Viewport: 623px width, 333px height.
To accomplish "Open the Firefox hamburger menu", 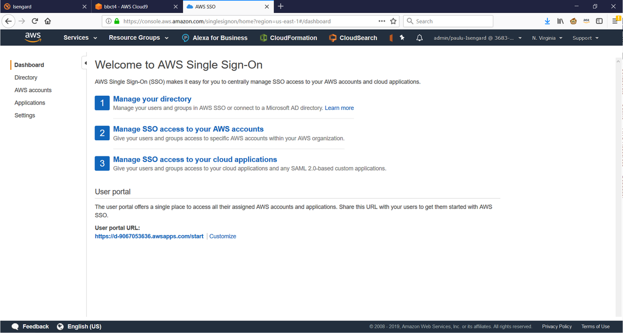I will 615,22.
